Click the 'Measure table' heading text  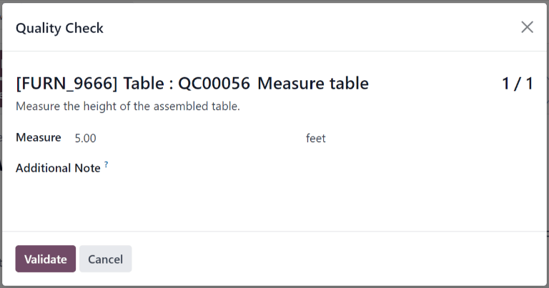click(x=313, y=84)
